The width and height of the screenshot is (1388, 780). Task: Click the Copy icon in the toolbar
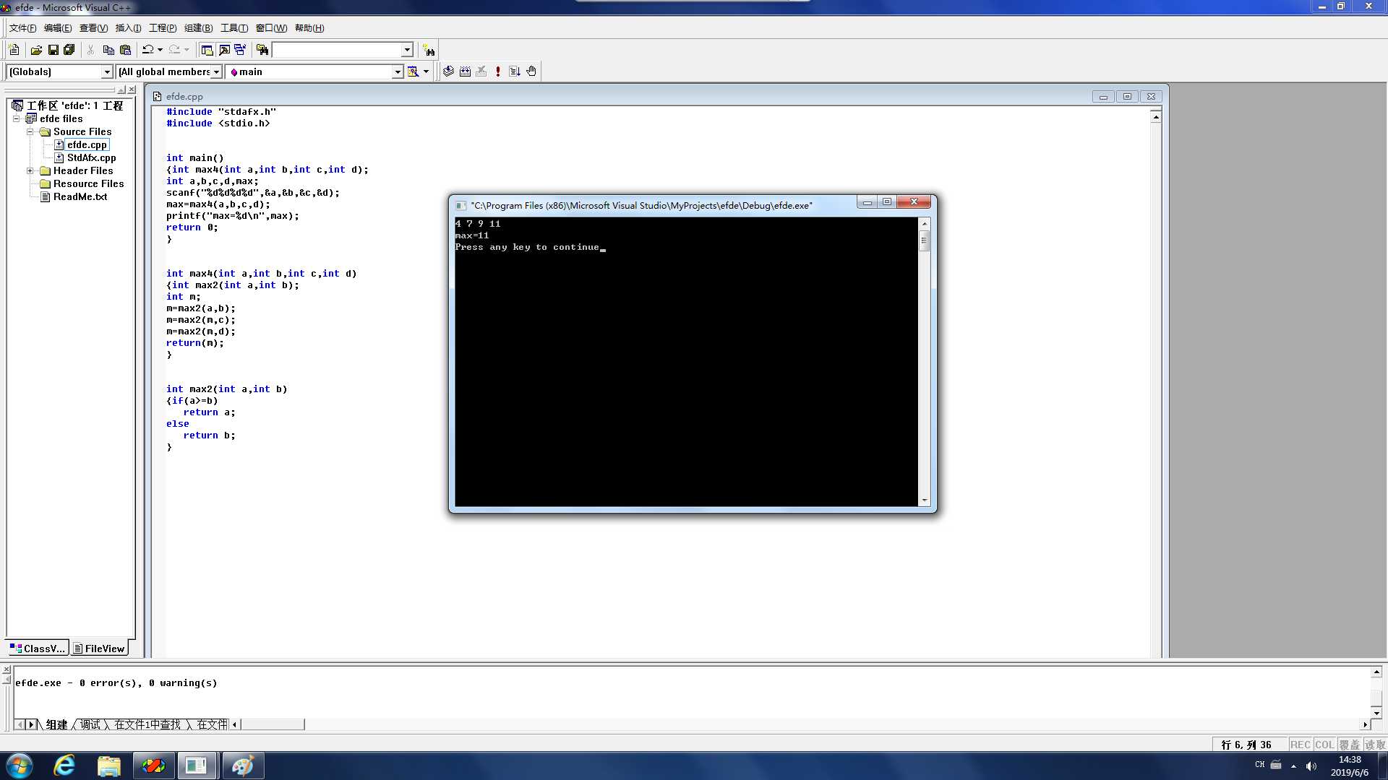coord(108,50)
